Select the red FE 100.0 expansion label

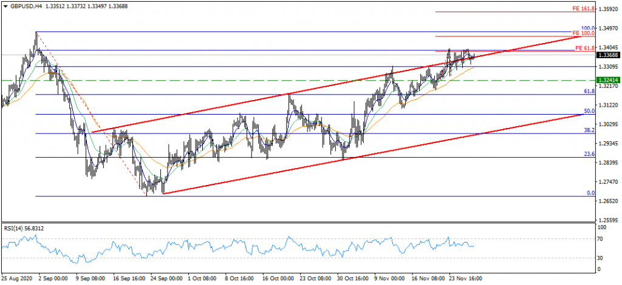583,34
